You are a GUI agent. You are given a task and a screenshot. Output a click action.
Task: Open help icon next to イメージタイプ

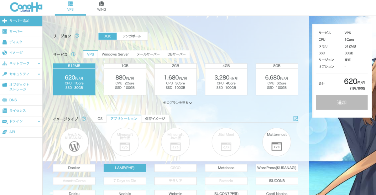click(84, 119)
